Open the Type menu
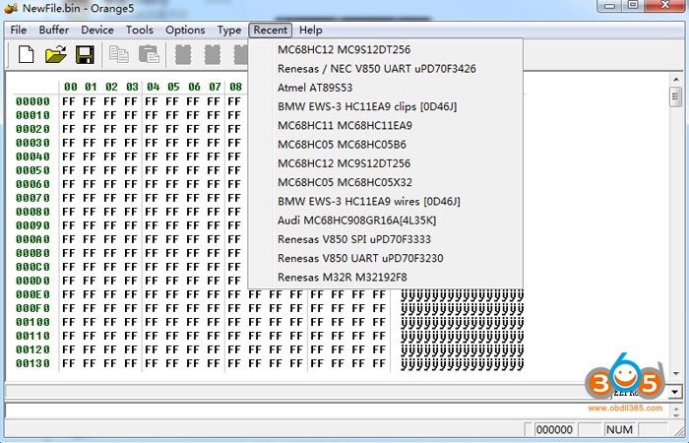 click(x=229, y=30)
